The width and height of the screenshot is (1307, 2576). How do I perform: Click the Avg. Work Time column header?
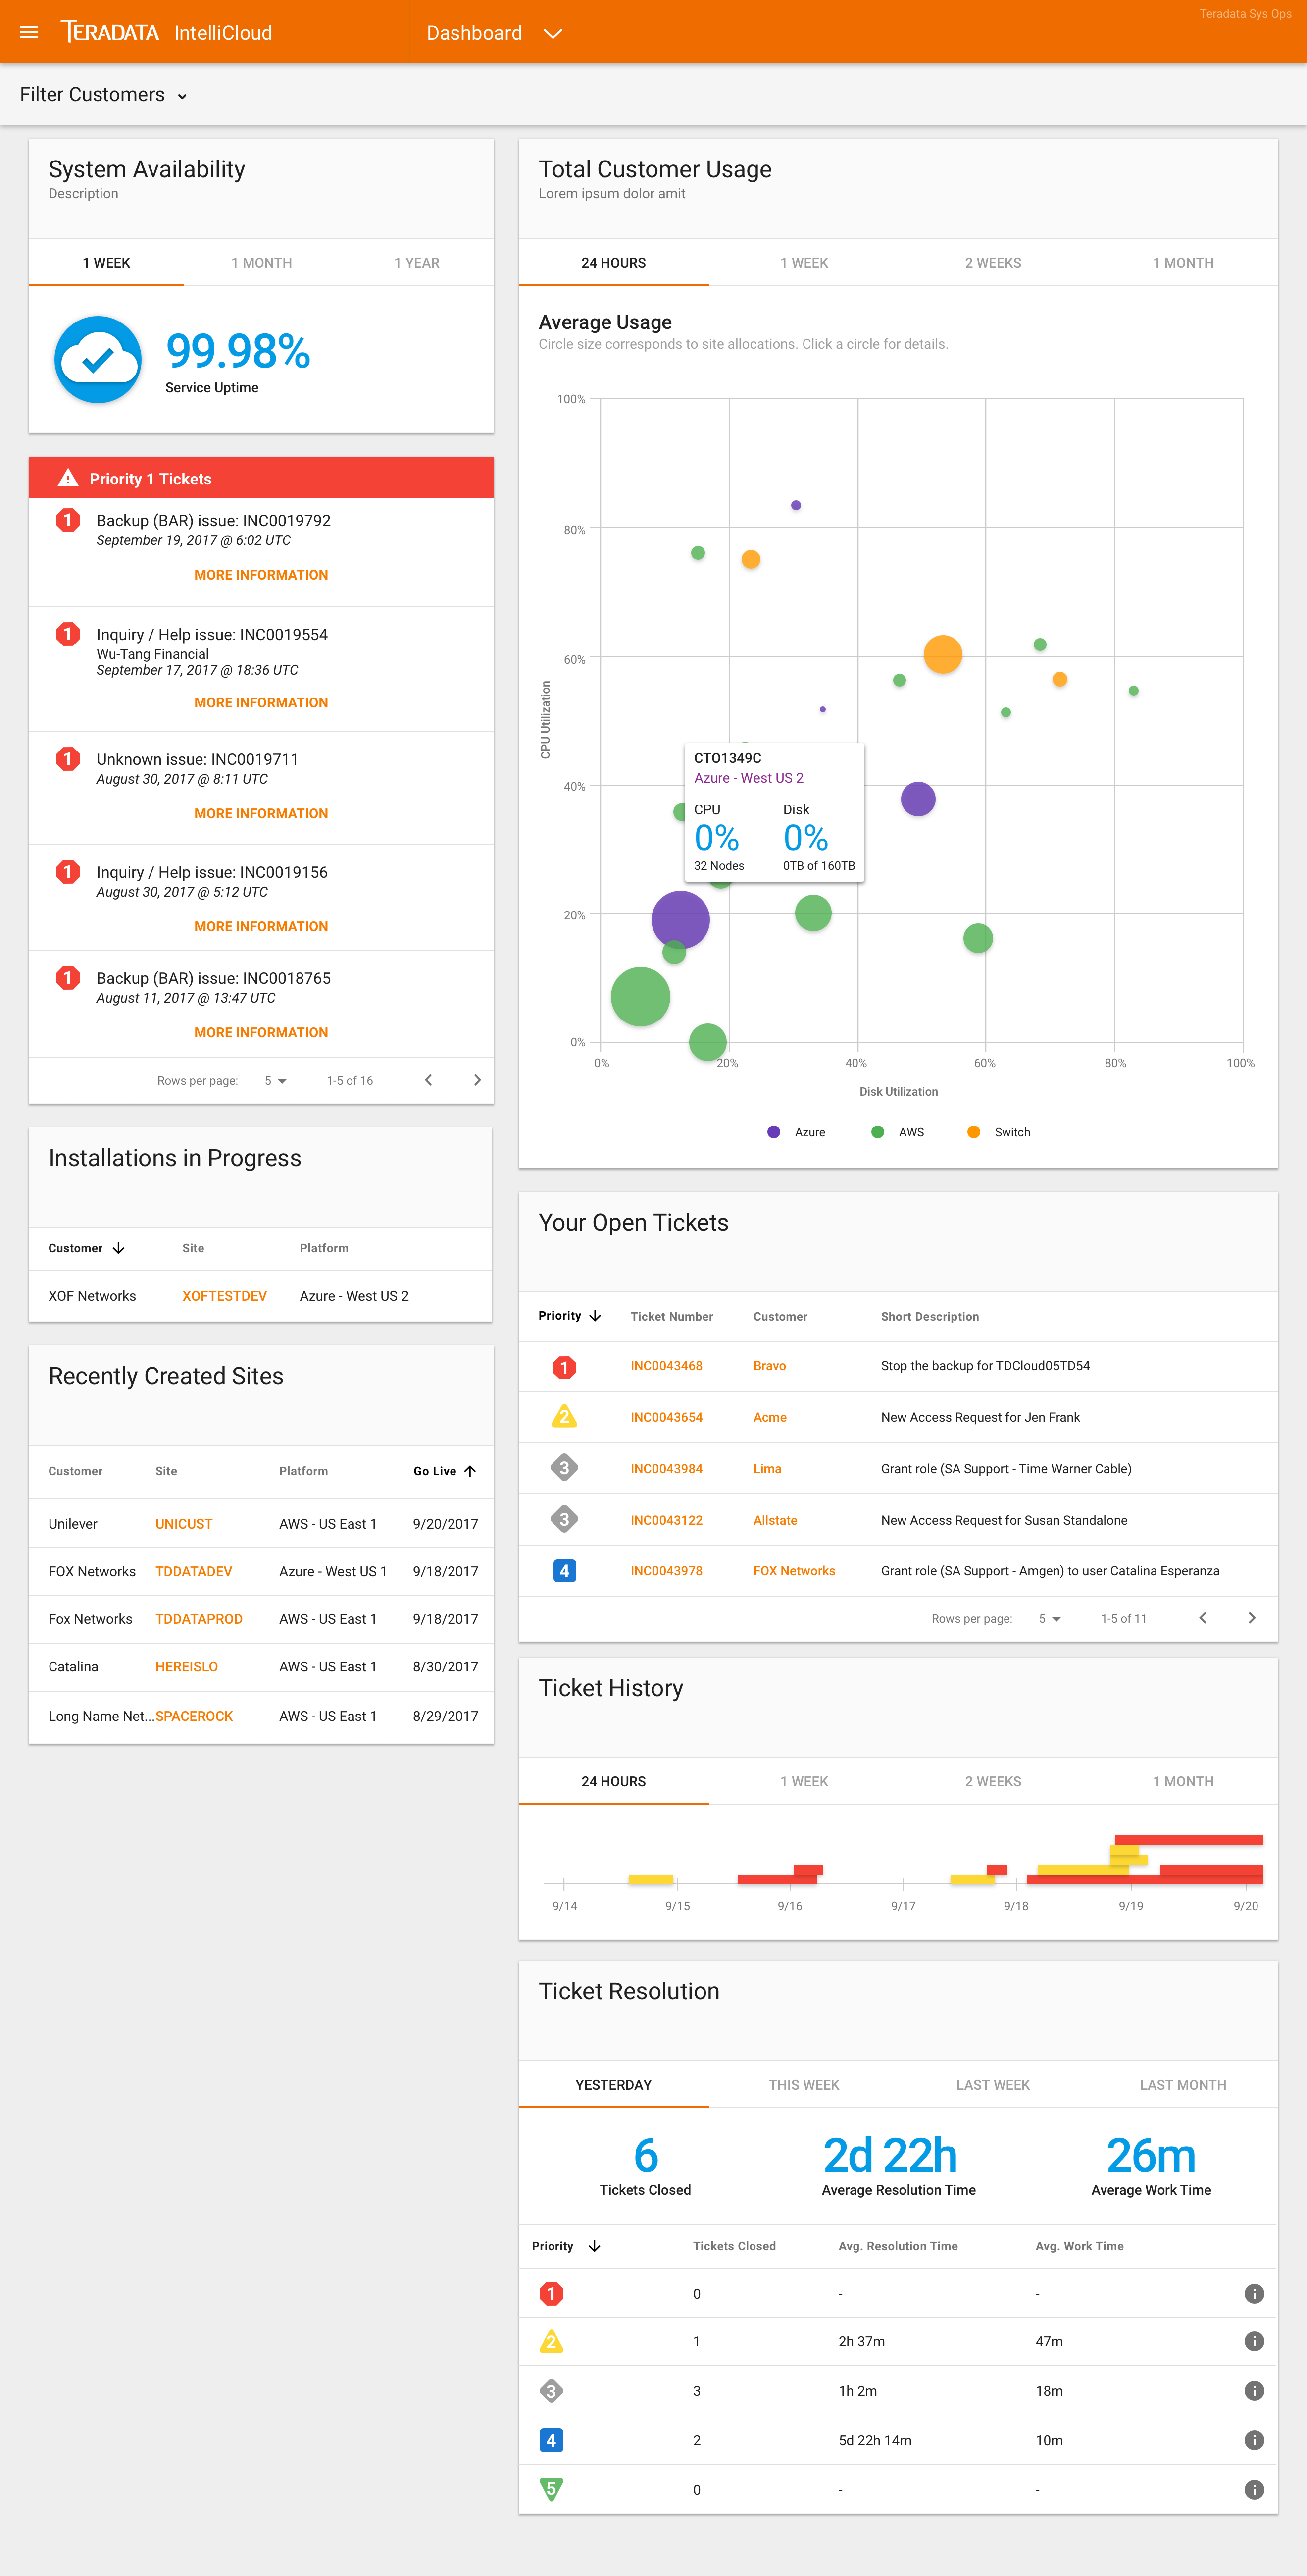1079,2246
